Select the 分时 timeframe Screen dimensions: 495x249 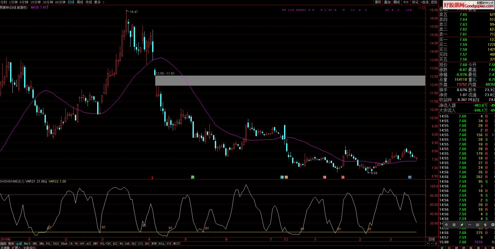click(4, 2)
